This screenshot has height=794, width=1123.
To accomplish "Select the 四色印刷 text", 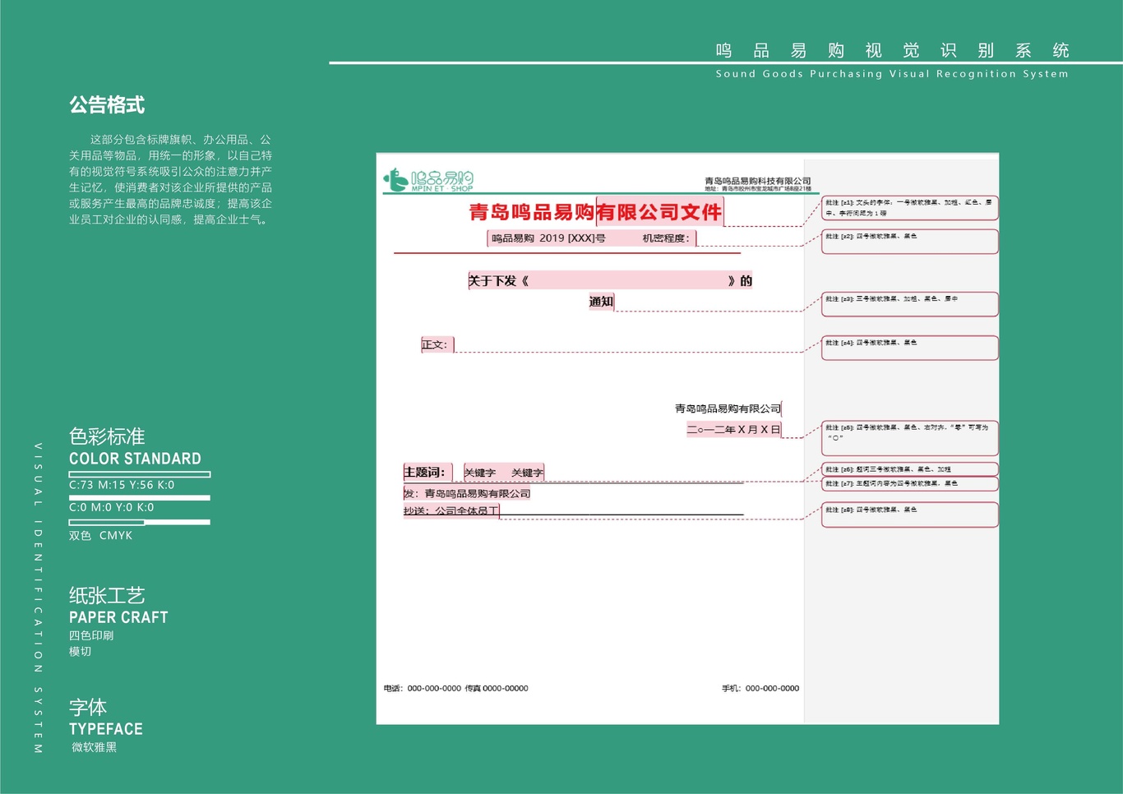I will [x=91, y=636].
